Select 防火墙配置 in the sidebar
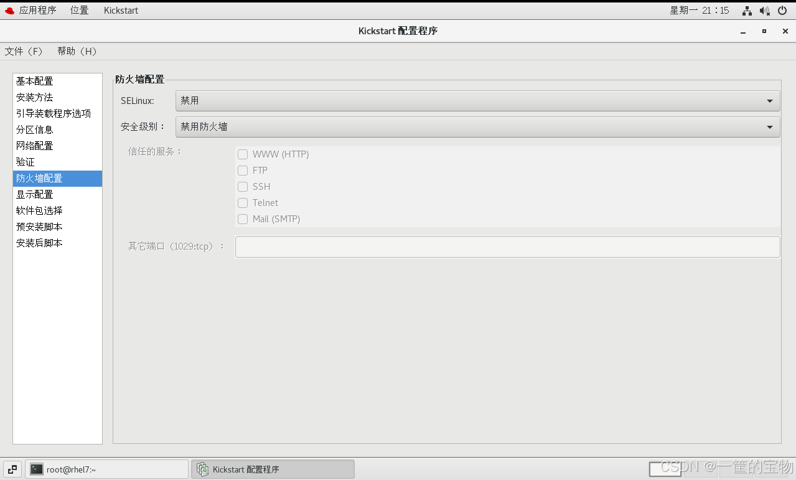796x480 pixels. pyautogui.click(x=57, y=179)
